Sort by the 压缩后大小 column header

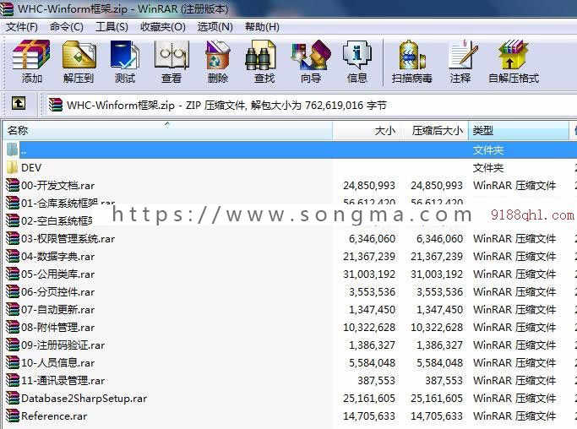pos(434,131)
